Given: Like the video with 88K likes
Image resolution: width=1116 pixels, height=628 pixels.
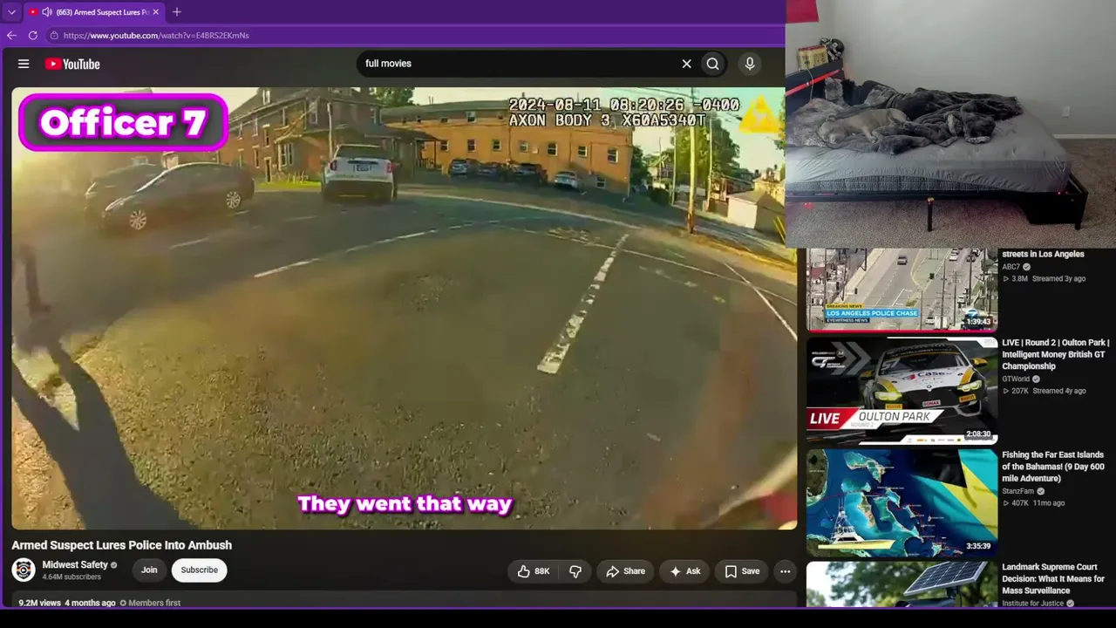Looking at the screenshot, I should coord(533,571).
